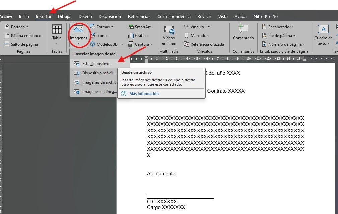
Task: Click the Pie de página icon
Action: (264, 35)
